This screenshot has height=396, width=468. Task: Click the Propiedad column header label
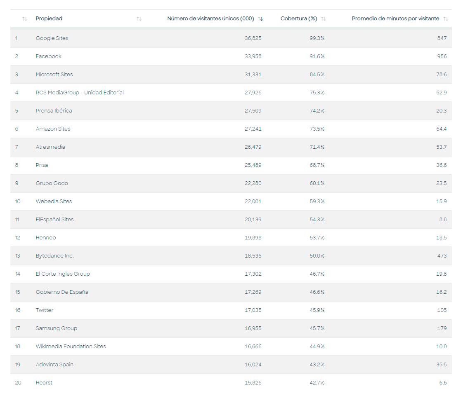[x=49, y=19]
